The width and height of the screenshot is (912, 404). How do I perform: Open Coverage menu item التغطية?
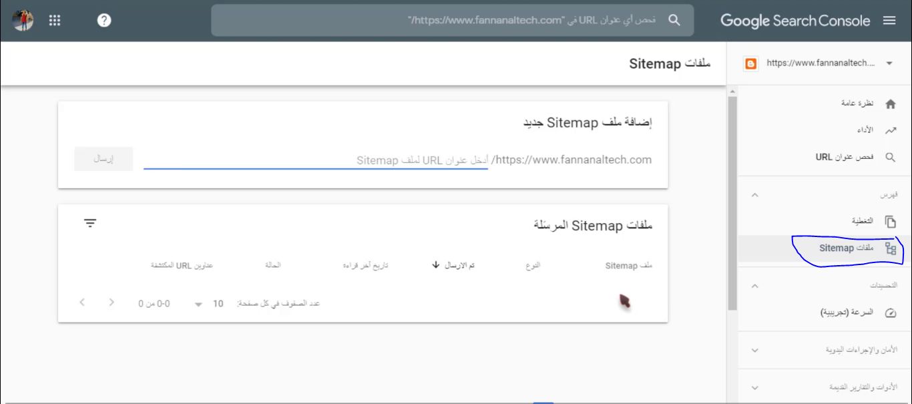[x=863, y=221]
